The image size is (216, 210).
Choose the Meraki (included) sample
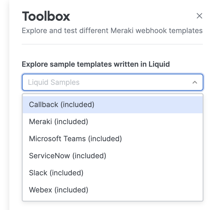click(113, 122)
